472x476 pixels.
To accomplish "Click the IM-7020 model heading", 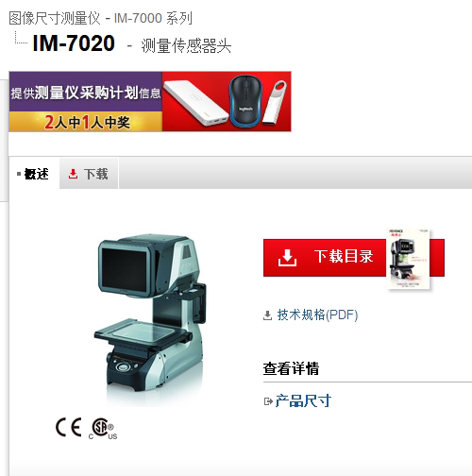I will tap(74, 43).
